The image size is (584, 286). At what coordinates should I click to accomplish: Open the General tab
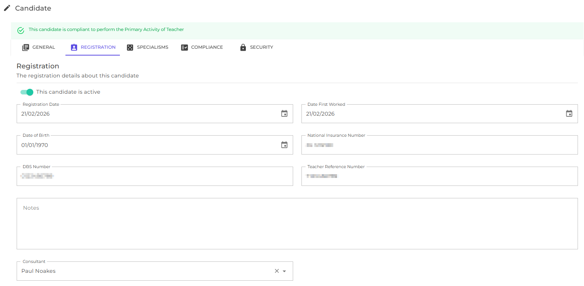39,47
